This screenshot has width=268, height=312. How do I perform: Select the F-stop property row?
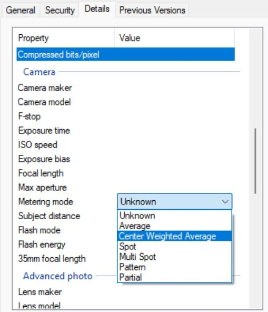click(x=126, y=116)
